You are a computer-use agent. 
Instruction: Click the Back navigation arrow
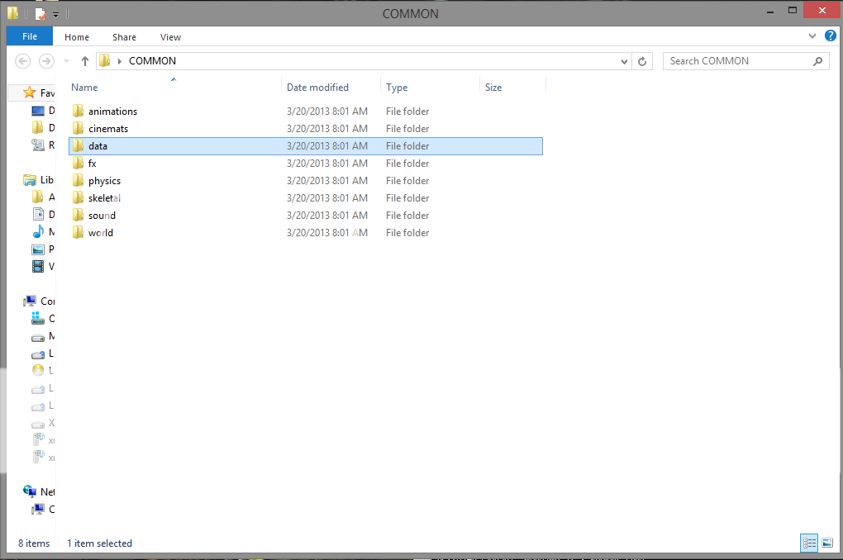point(23,61)
